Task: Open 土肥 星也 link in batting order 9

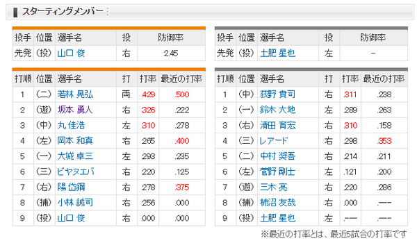Action: click(x=277, y=218)
